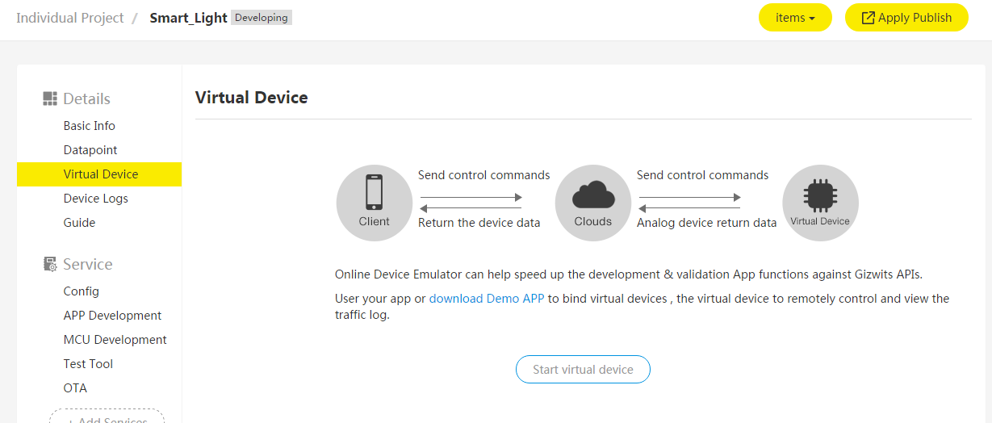Open Datapoint page in sidebar

(90, 150)
